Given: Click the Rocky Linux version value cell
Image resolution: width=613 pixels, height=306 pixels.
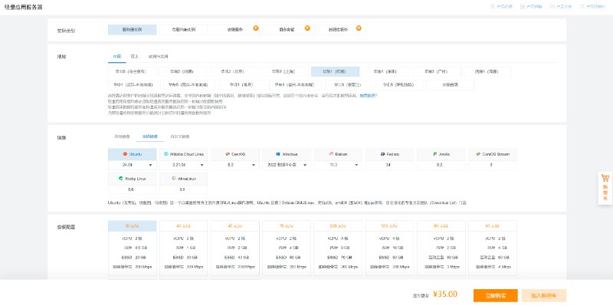Looking at the screenshot, I should point(132,189).
